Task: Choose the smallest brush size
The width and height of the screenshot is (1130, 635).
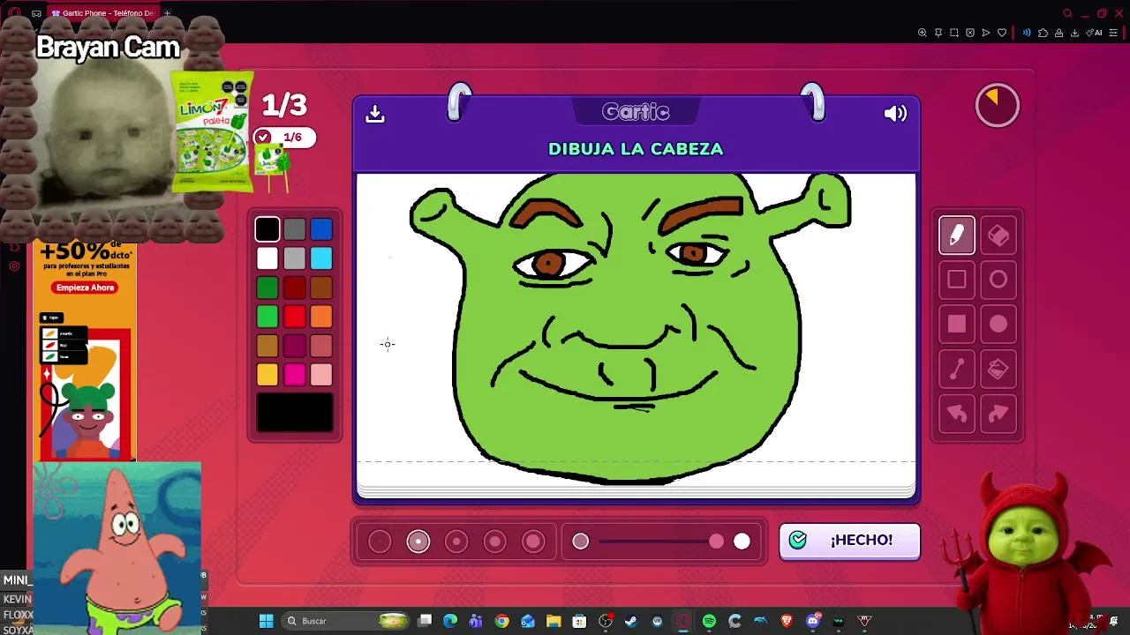Action: (x=380, y=542)
